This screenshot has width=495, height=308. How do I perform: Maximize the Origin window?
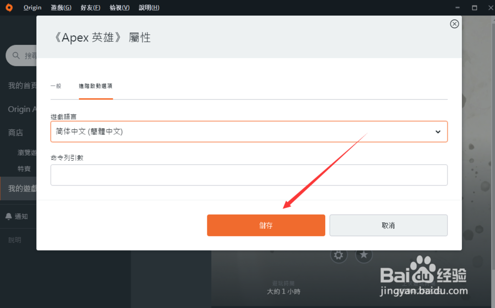(x=474, y=7)
